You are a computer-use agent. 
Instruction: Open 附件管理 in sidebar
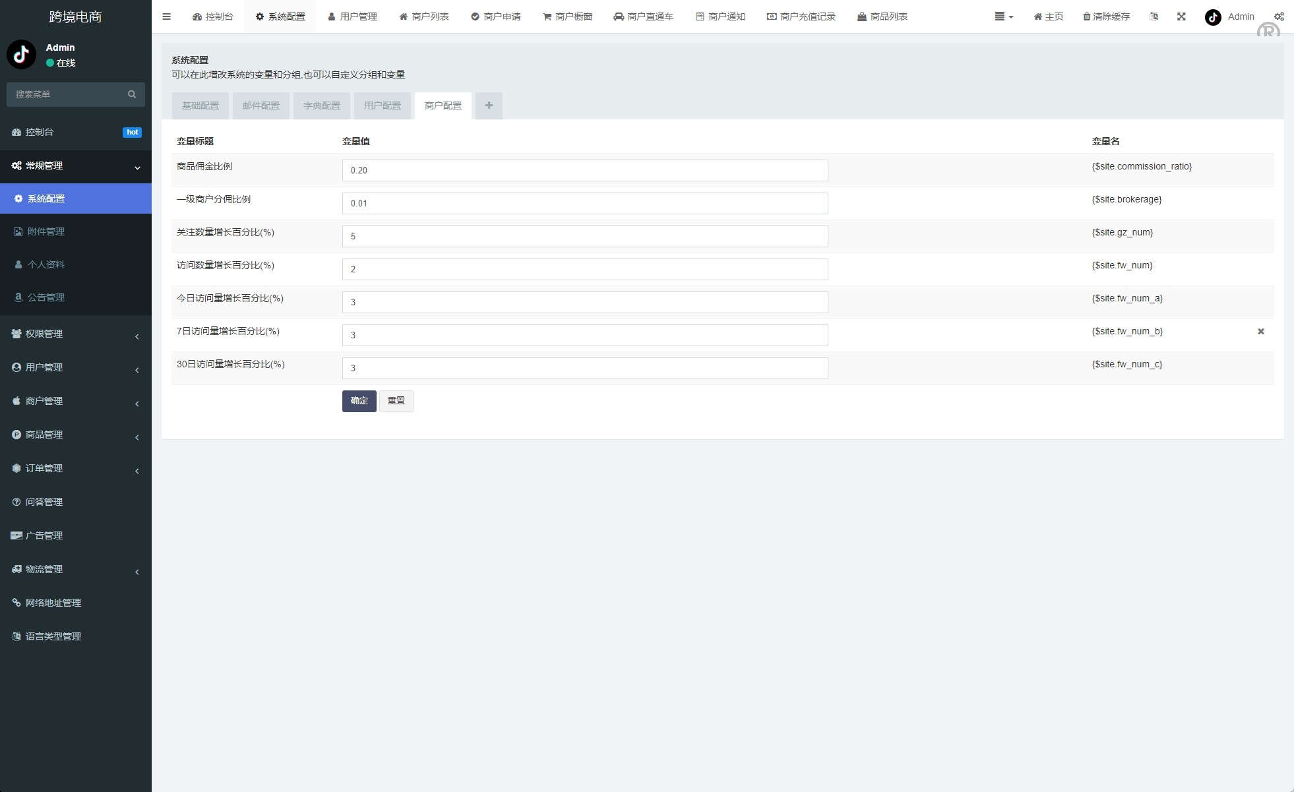point(46,231)
